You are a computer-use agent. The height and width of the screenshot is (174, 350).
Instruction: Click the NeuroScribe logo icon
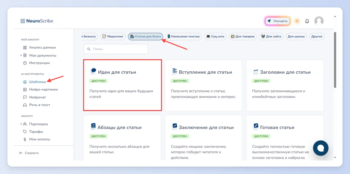click(23, 21)
